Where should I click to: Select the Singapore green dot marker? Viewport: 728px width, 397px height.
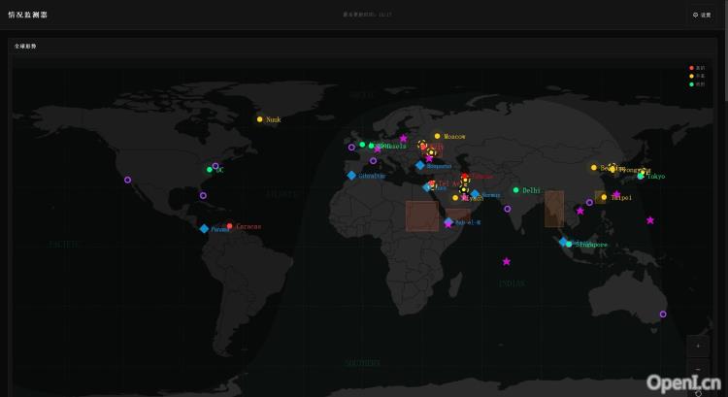[569, 245]
